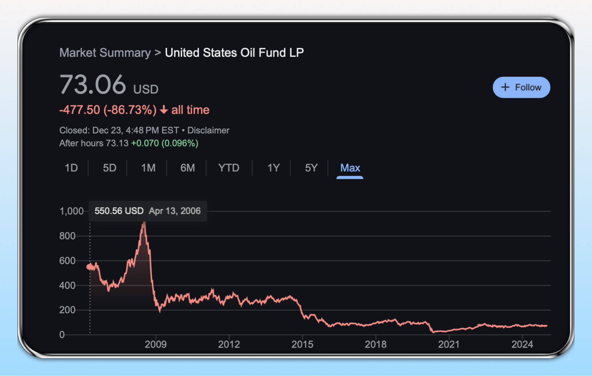Click the After hours 73.13 text

[94, 143]
